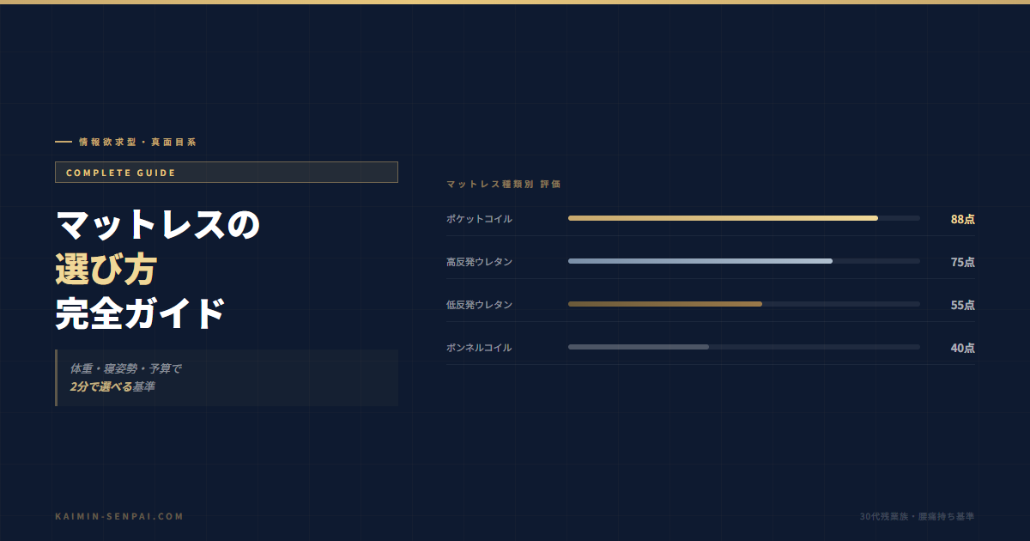1030x541 pixels.
Task: Open the KAIMIN-SENPAI.COM footer link
Action: pos(119,516)
